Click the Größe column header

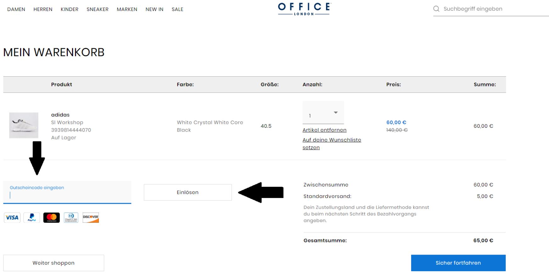[x=269, y=84]
